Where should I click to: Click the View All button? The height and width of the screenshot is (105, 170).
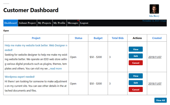point(160,100)
